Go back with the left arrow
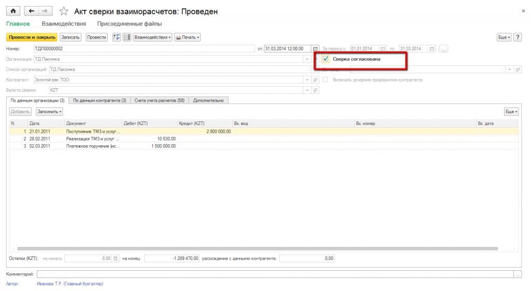 coord(32,11)
